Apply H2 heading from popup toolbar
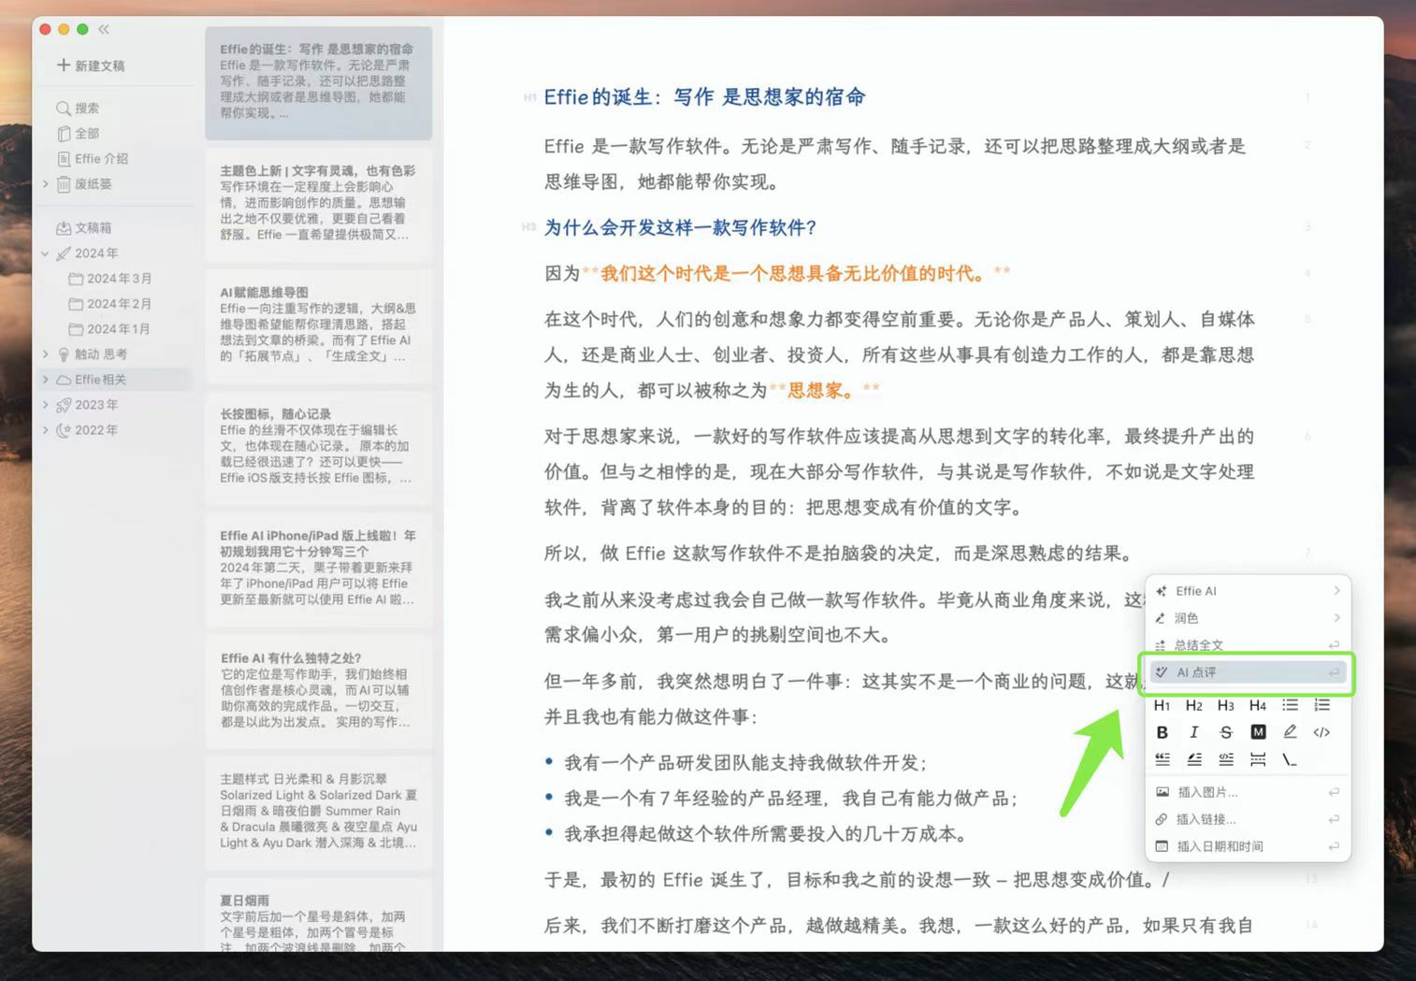 coord(1193,705)
